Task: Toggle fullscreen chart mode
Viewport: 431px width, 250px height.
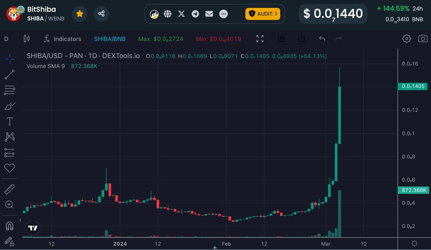Action: tap(260, 38)
